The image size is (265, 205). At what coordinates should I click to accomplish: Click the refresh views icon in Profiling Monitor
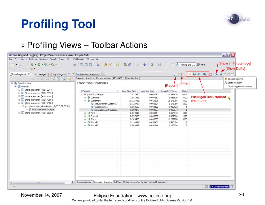pyautogui.click(x=54, y=79)
